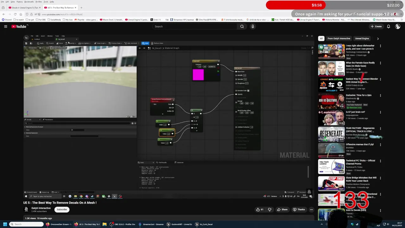405x228 pixels.
Task: Open Firefox File menu
Action: coord(2,2)
